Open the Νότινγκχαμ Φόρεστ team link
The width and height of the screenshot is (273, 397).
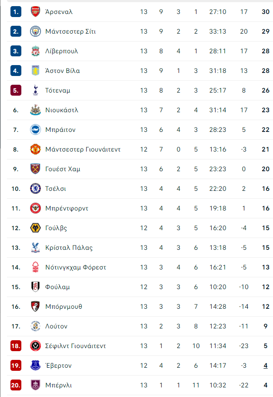[76, 267]
